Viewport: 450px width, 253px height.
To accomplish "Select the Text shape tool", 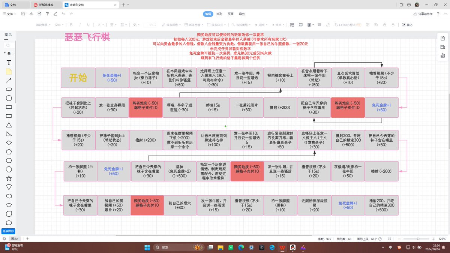I will (x=9, y=62).
